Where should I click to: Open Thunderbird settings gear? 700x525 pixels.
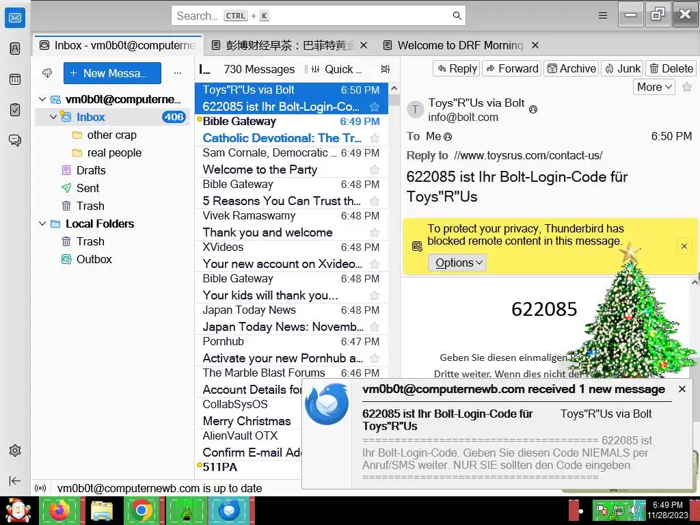click(x=15, y=450)
